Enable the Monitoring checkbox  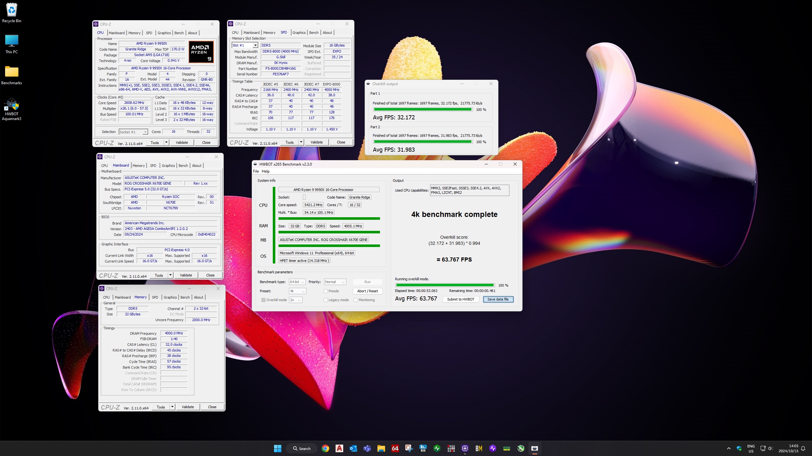[x=356, y=300]
